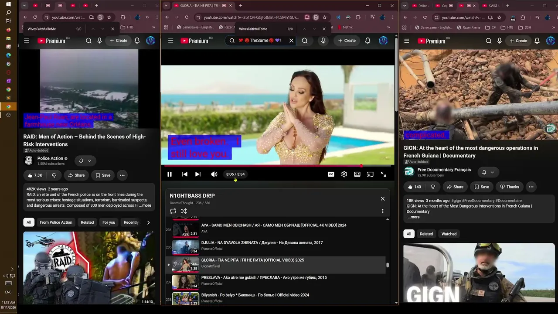Dislike the GIGN documentary video

(433, 187)
